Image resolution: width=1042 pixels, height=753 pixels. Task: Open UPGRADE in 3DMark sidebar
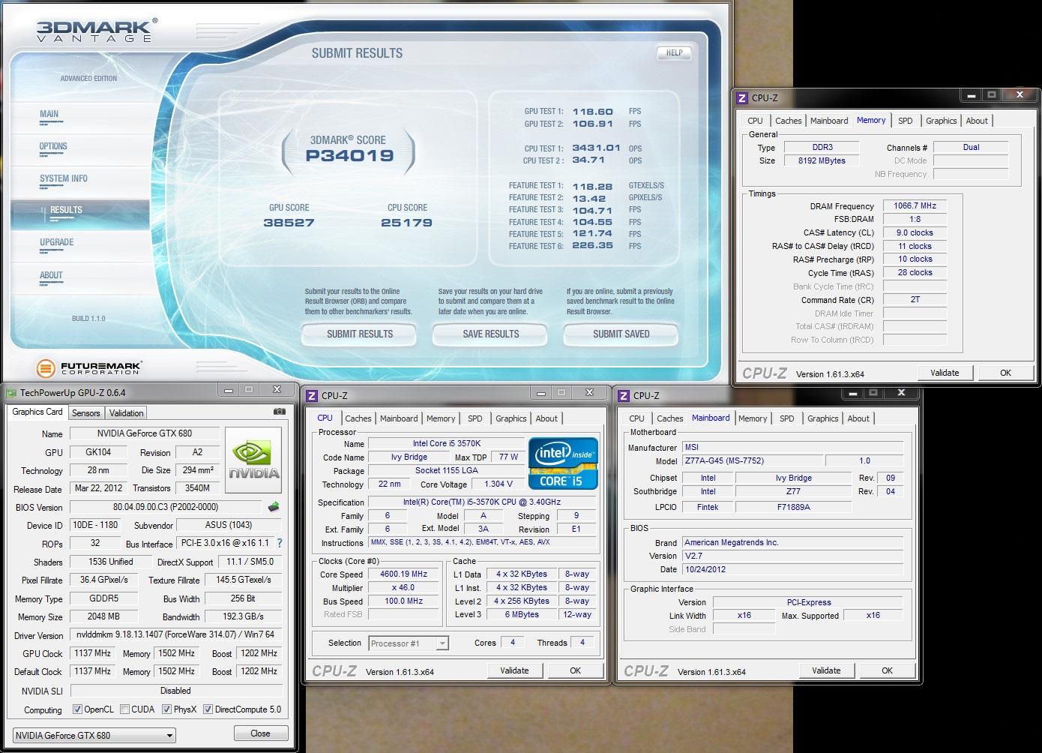tap(56, 242)
